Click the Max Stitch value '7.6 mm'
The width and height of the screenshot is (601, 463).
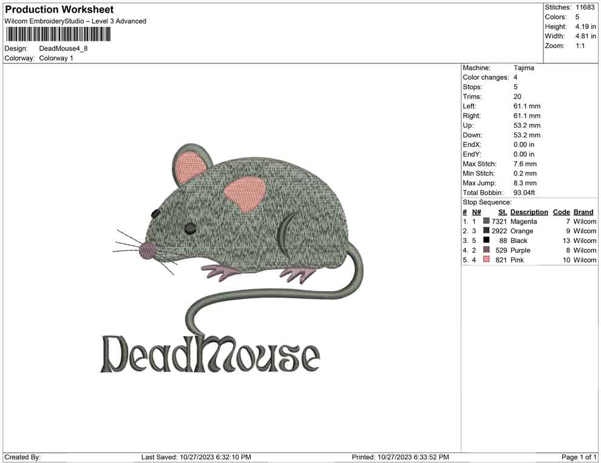pyautogui.click(x=525, y=164)
